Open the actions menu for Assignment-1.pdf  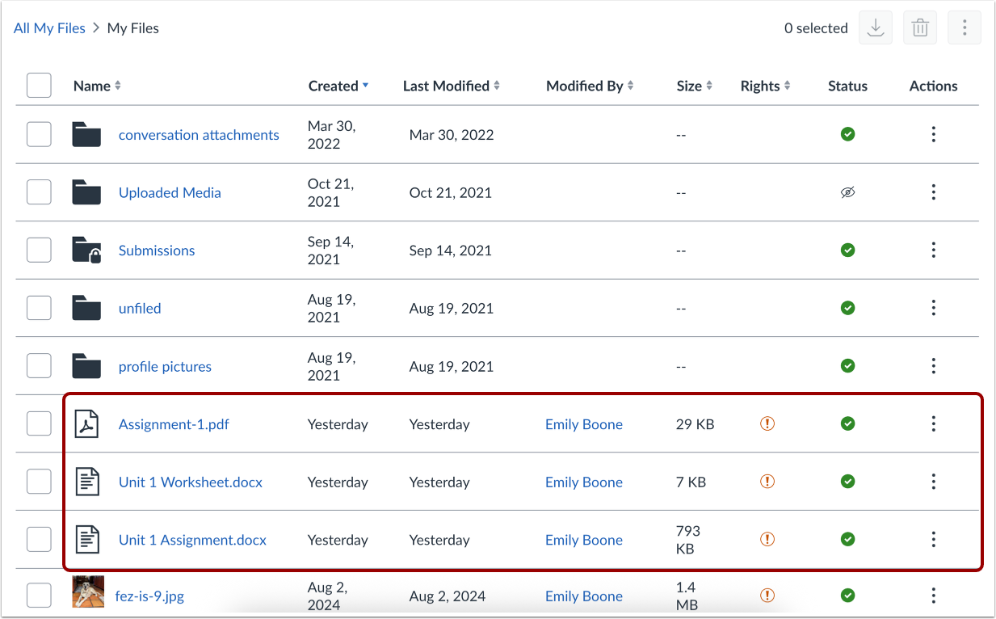click(x=933, y=423)
